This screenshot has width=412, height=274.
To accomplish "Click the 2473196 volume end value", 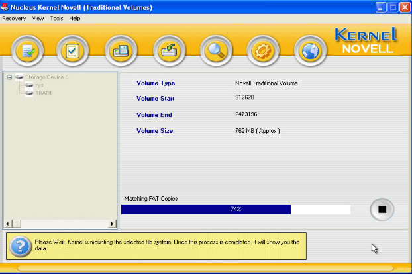I will [246, 114].
